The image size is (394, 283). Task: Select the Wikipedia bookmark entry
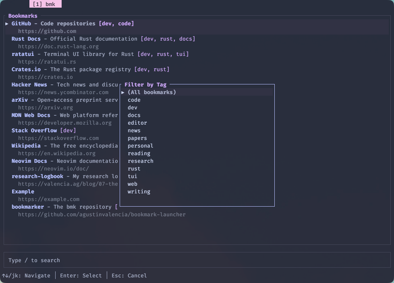click(26, 146)
